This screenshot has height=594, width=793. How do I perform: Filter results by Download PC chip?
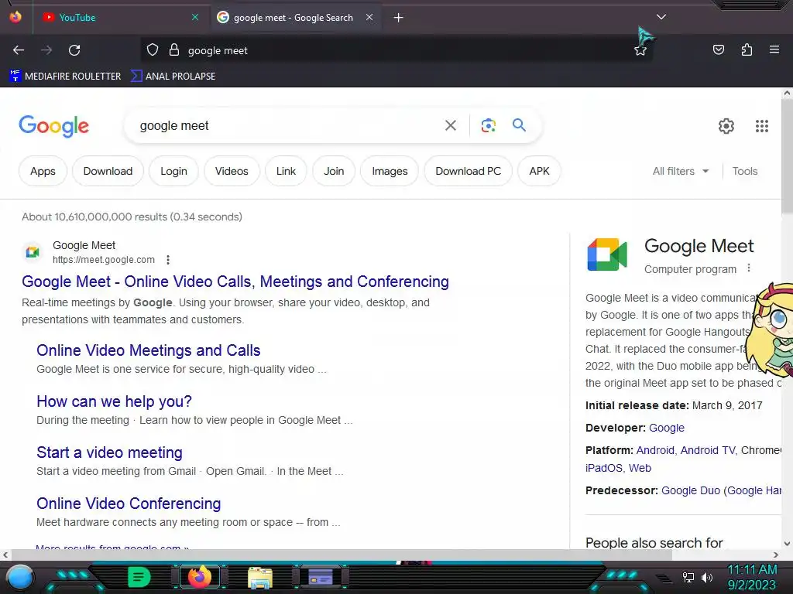tap(468, 171)
